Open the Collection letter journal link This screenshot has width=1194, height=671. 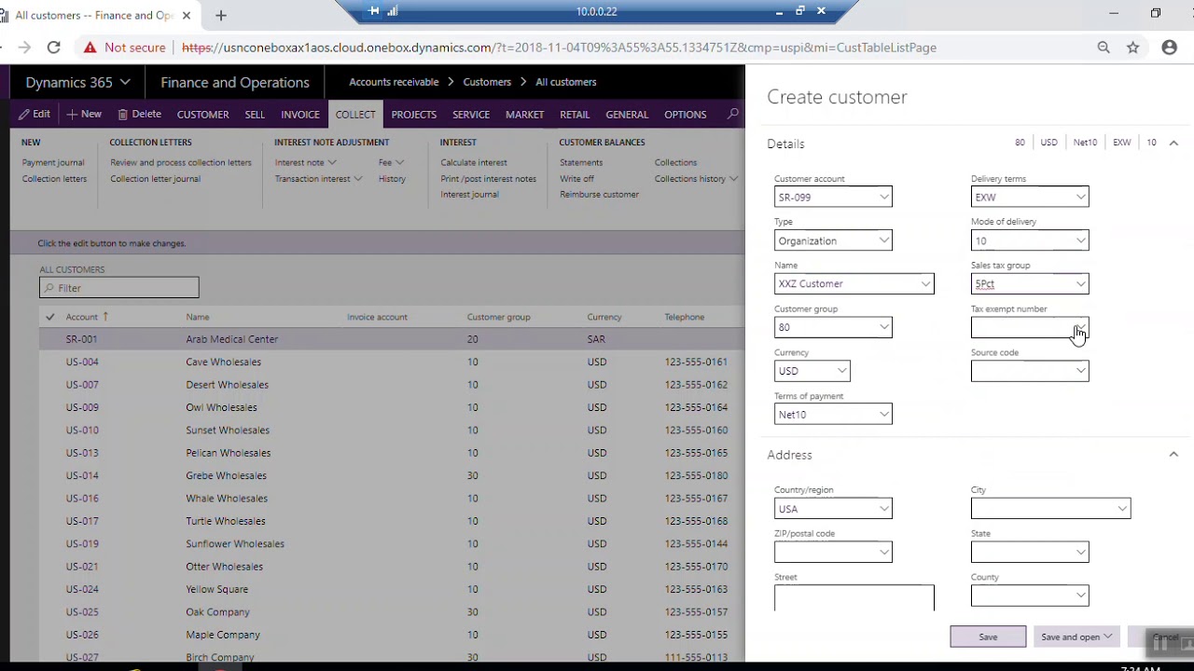pos(155,179)
